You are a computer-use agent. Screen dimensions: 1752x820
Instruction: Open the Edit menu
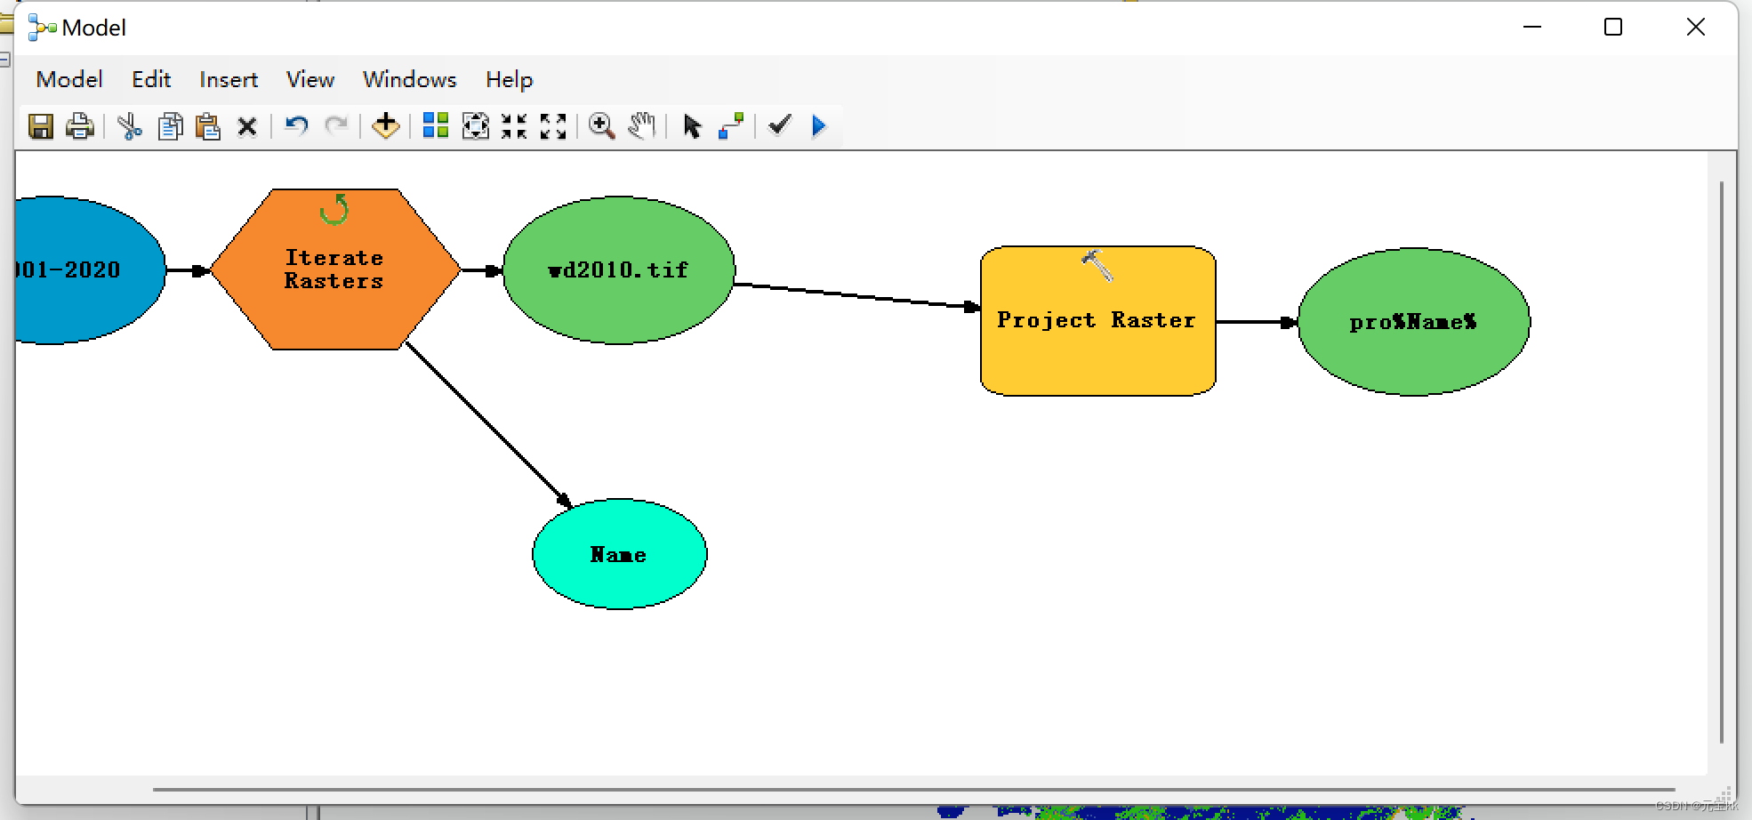click(x=151, y=79)
